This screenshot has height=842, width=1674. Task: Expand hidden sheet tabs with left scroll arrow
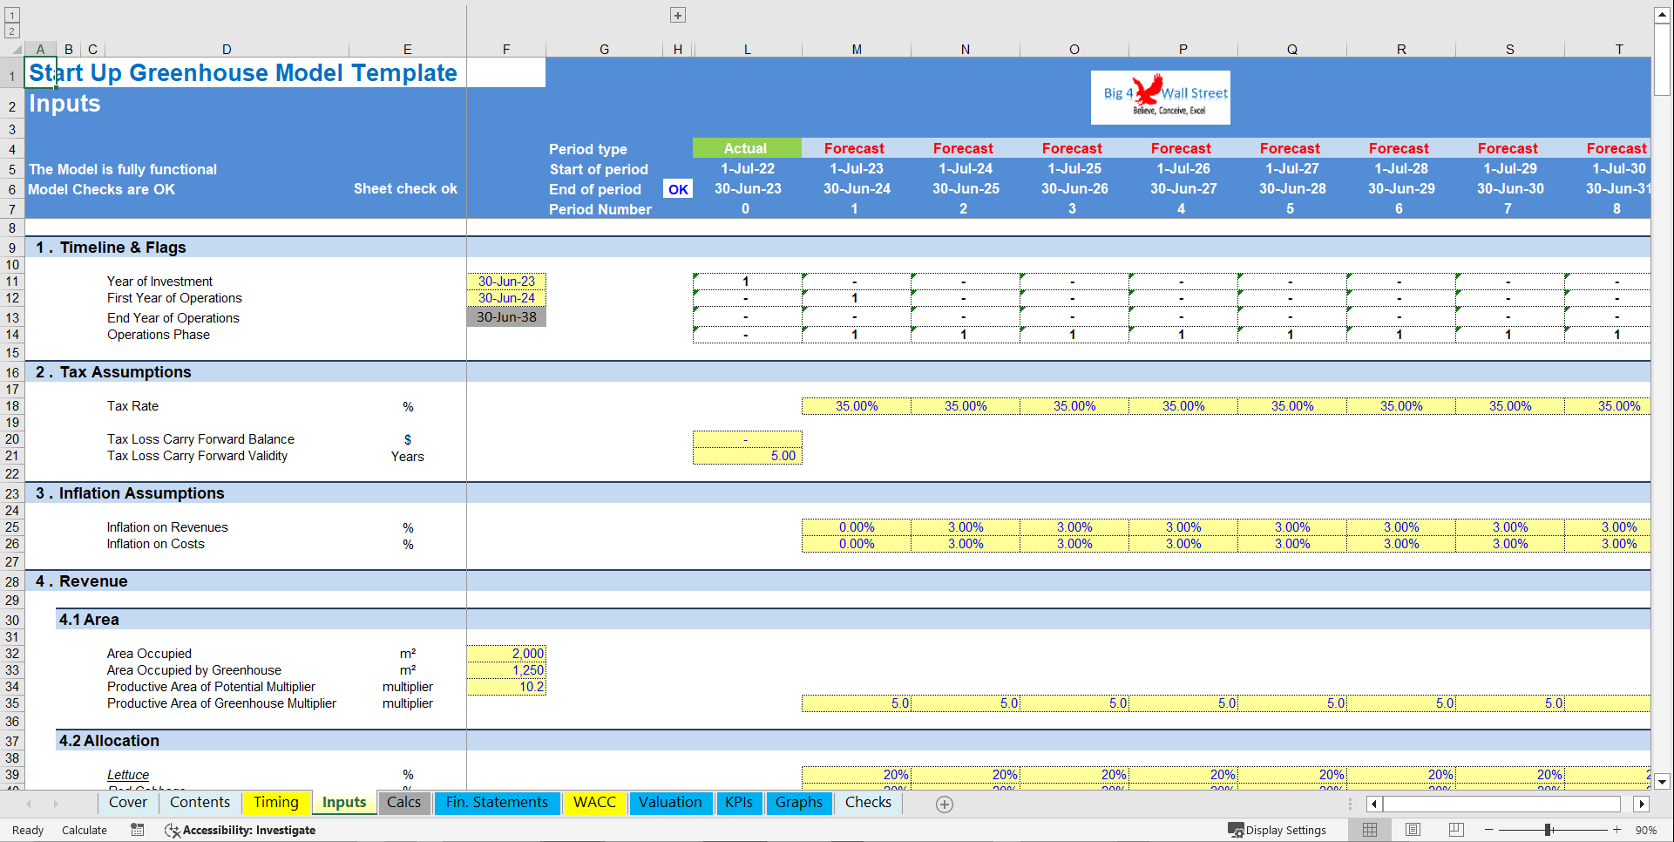29,804
